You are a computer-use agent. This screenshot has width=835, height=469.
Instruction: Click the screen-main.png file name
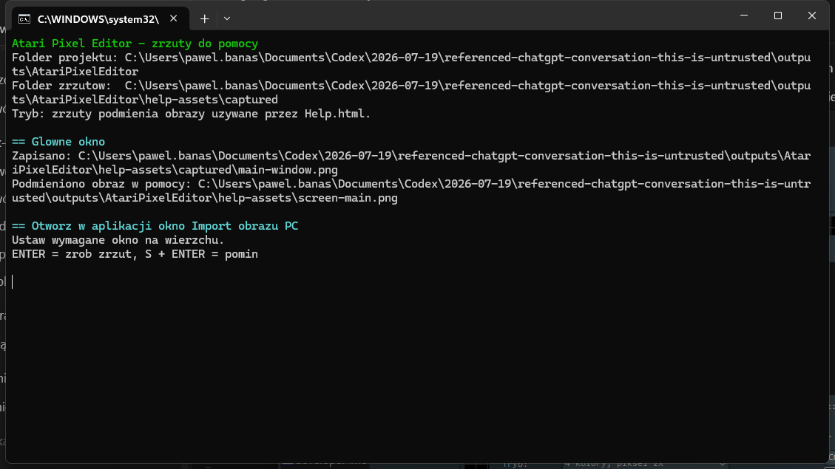tap(348, 198)
